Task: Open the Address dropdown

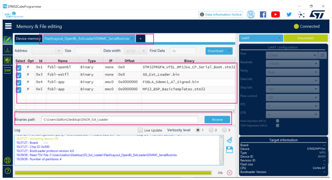Action: click(x=47, y=51)
